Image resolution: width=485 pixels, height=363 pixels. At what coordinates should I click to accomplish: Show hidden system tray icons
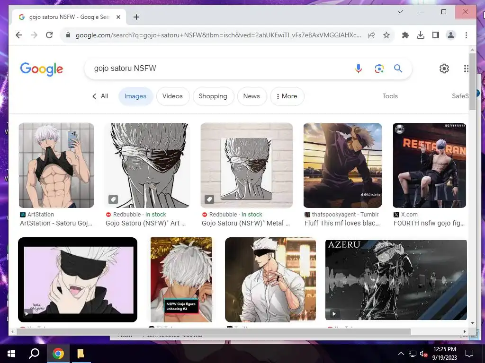pyautogui.click(x=401, y=354)
